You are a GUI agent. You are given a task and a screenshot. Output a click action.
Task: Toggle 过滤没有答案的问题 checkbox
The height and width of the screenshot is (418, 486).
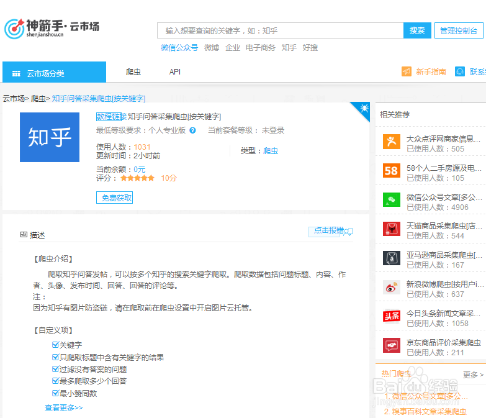click(55, 369)
